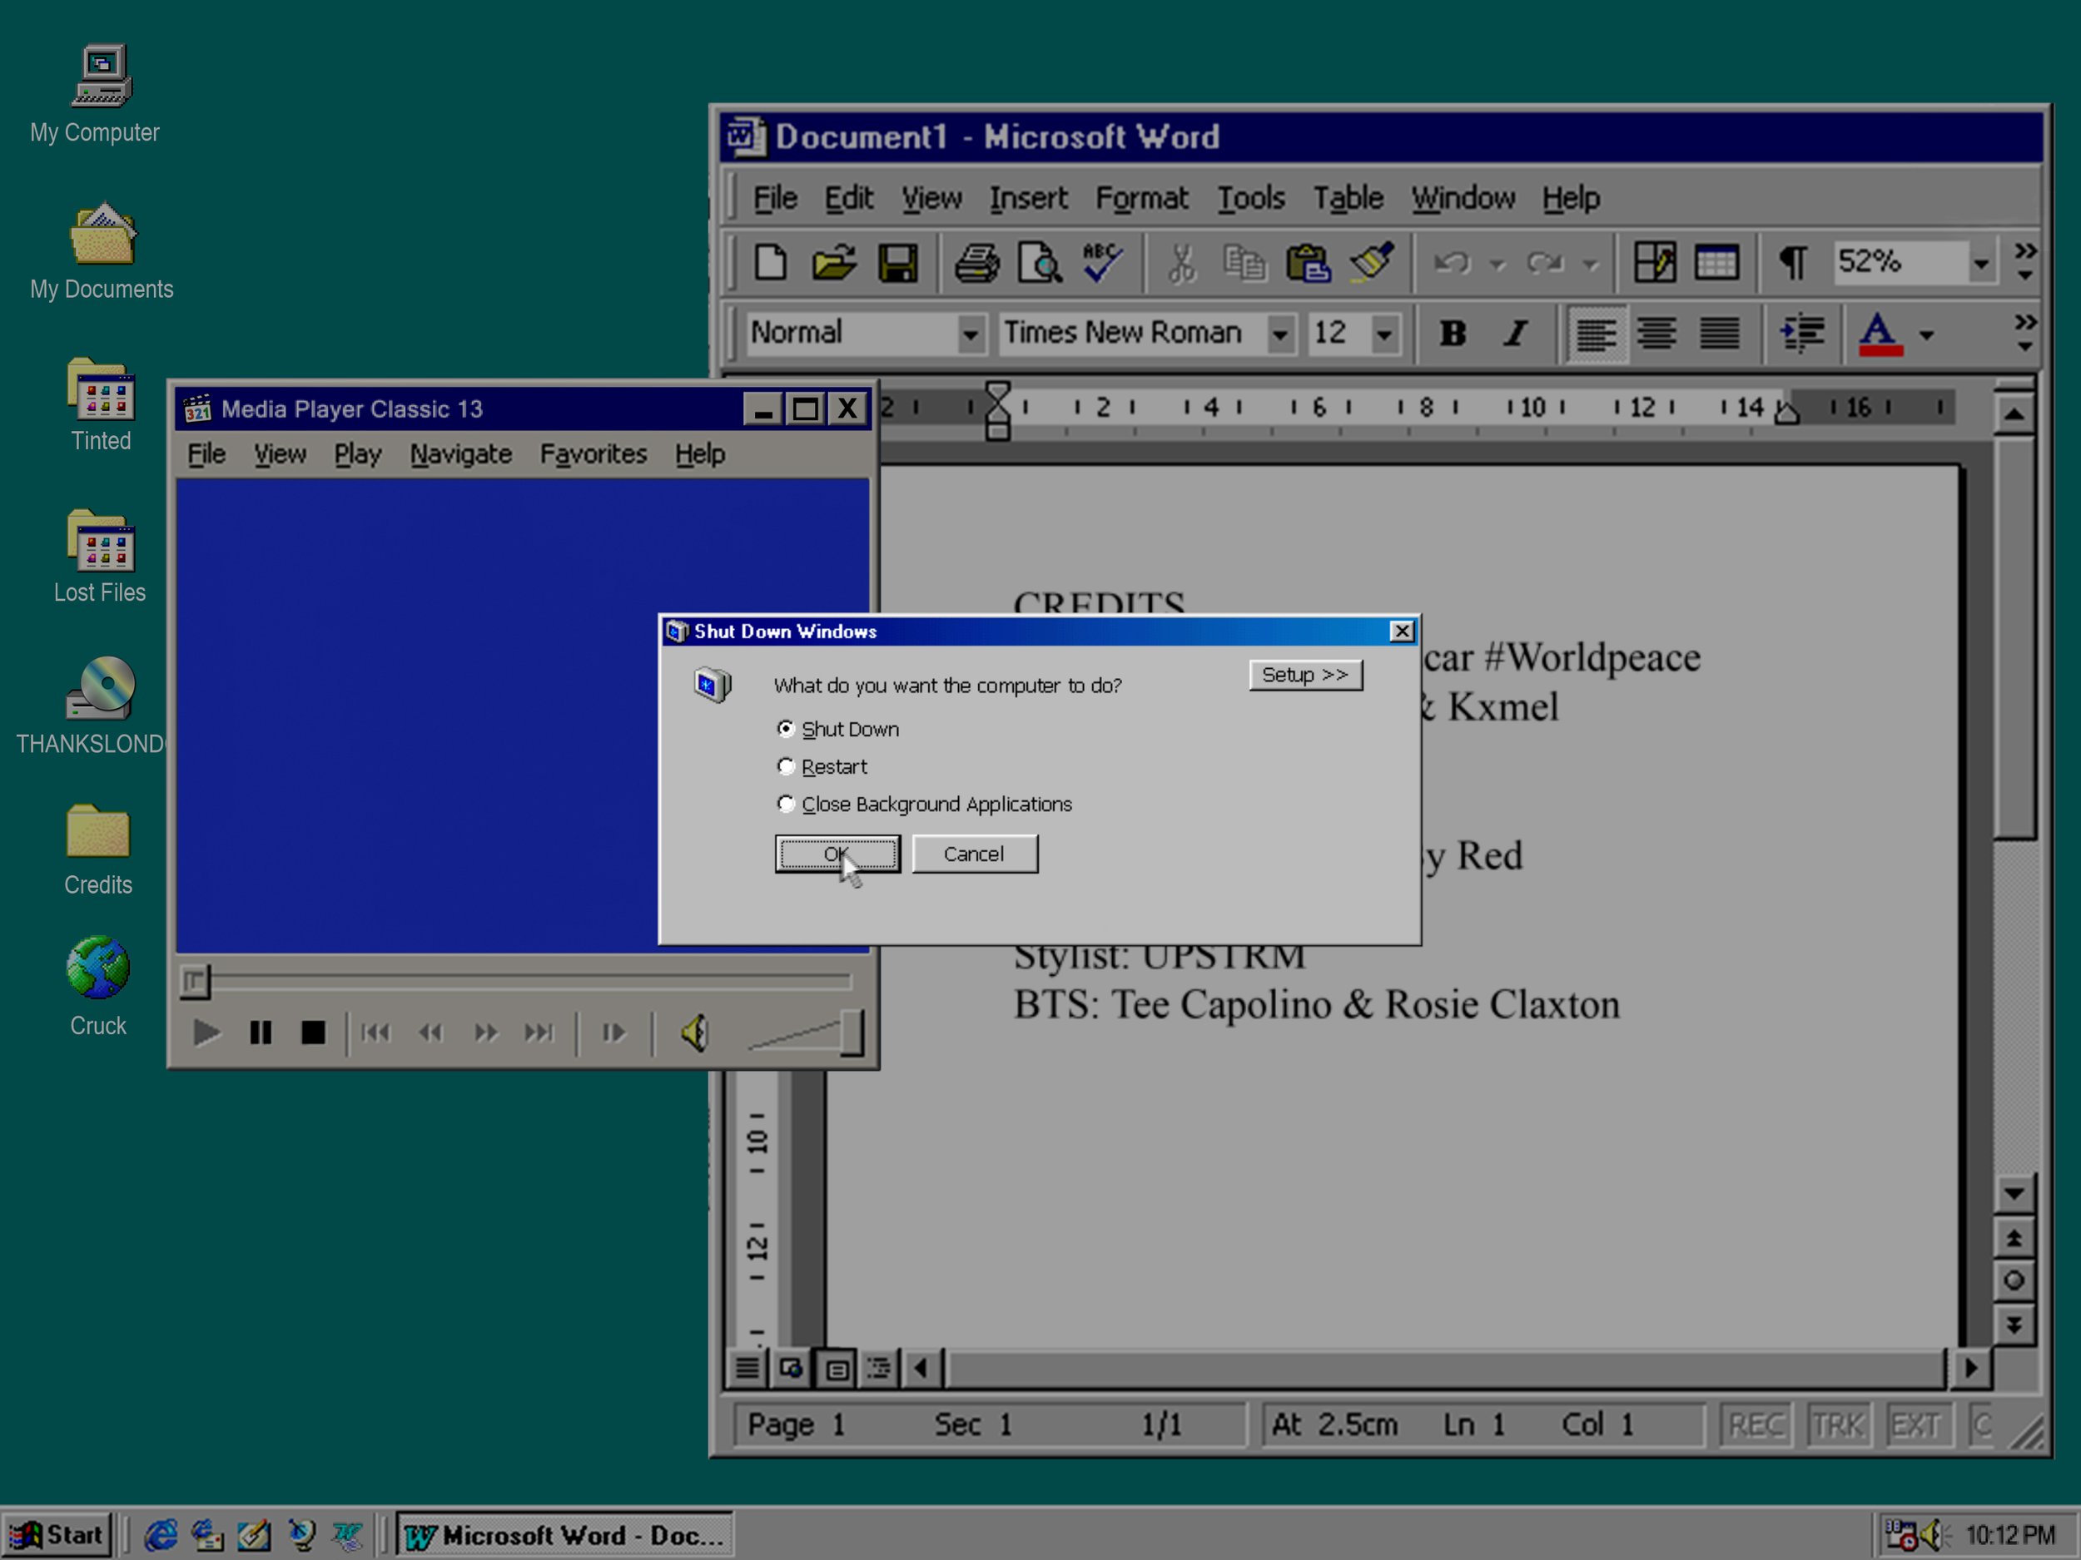This screenshot has width=2081, height=1560.
Task: Open the Font dropdown showing Times New Roman
Action: [x=1279, y=333]
